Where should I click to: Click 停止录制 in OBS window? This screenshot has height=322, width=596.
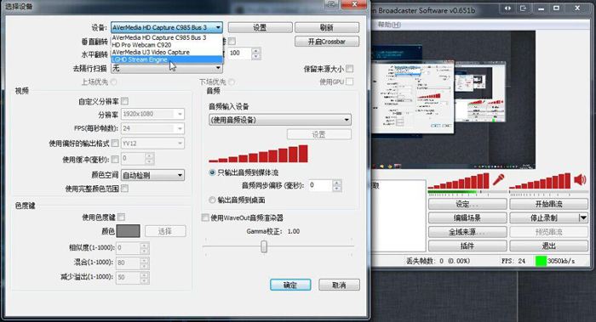coord(544,217)
